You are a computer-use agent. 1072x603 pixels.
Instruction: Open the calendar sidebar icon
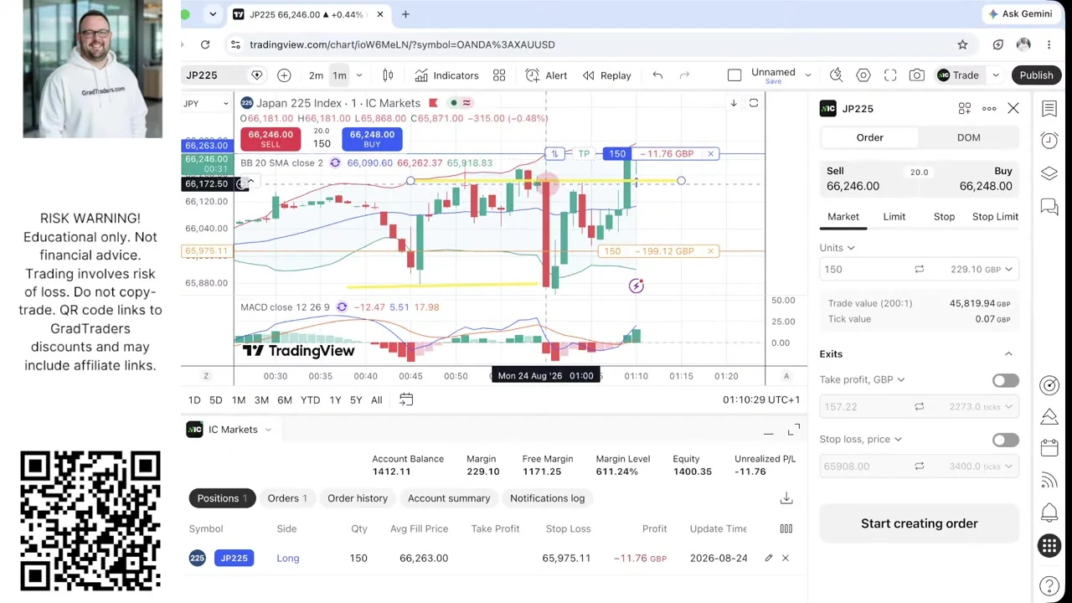coord(1049,448)
